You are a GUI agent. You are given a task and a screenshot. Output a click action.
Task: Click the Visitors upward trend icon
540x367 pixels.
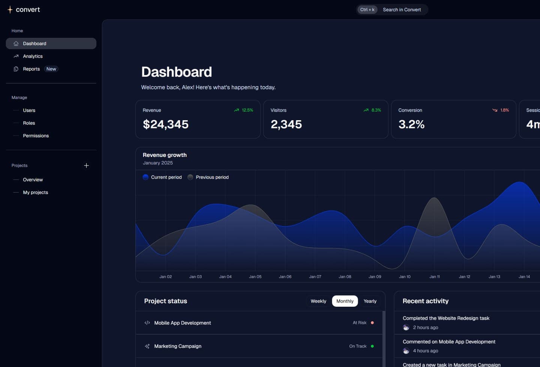tap(366, 110)
